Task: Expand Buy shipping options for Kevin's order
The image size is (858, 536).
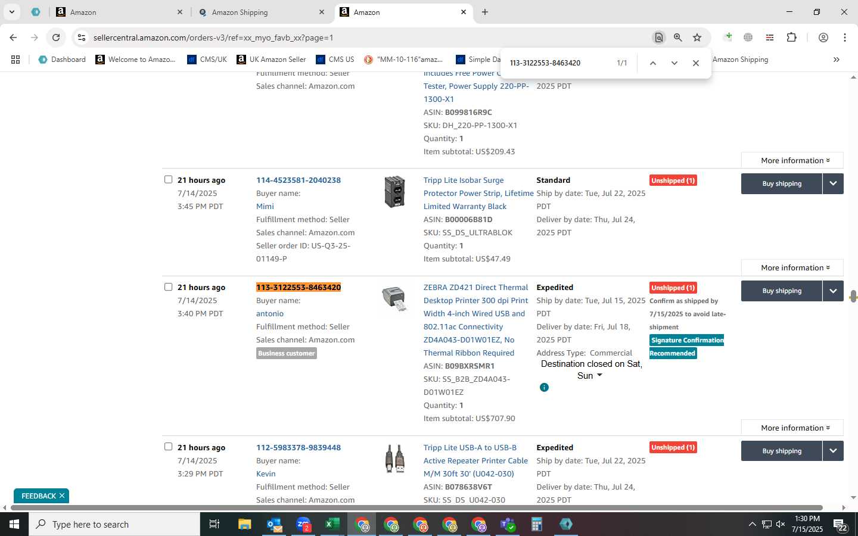Action: (x=833, y=451)
